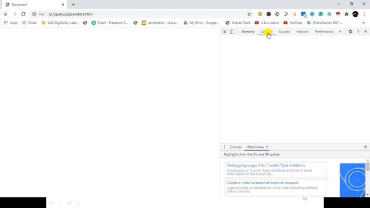Click the green G extension icon

320,14
